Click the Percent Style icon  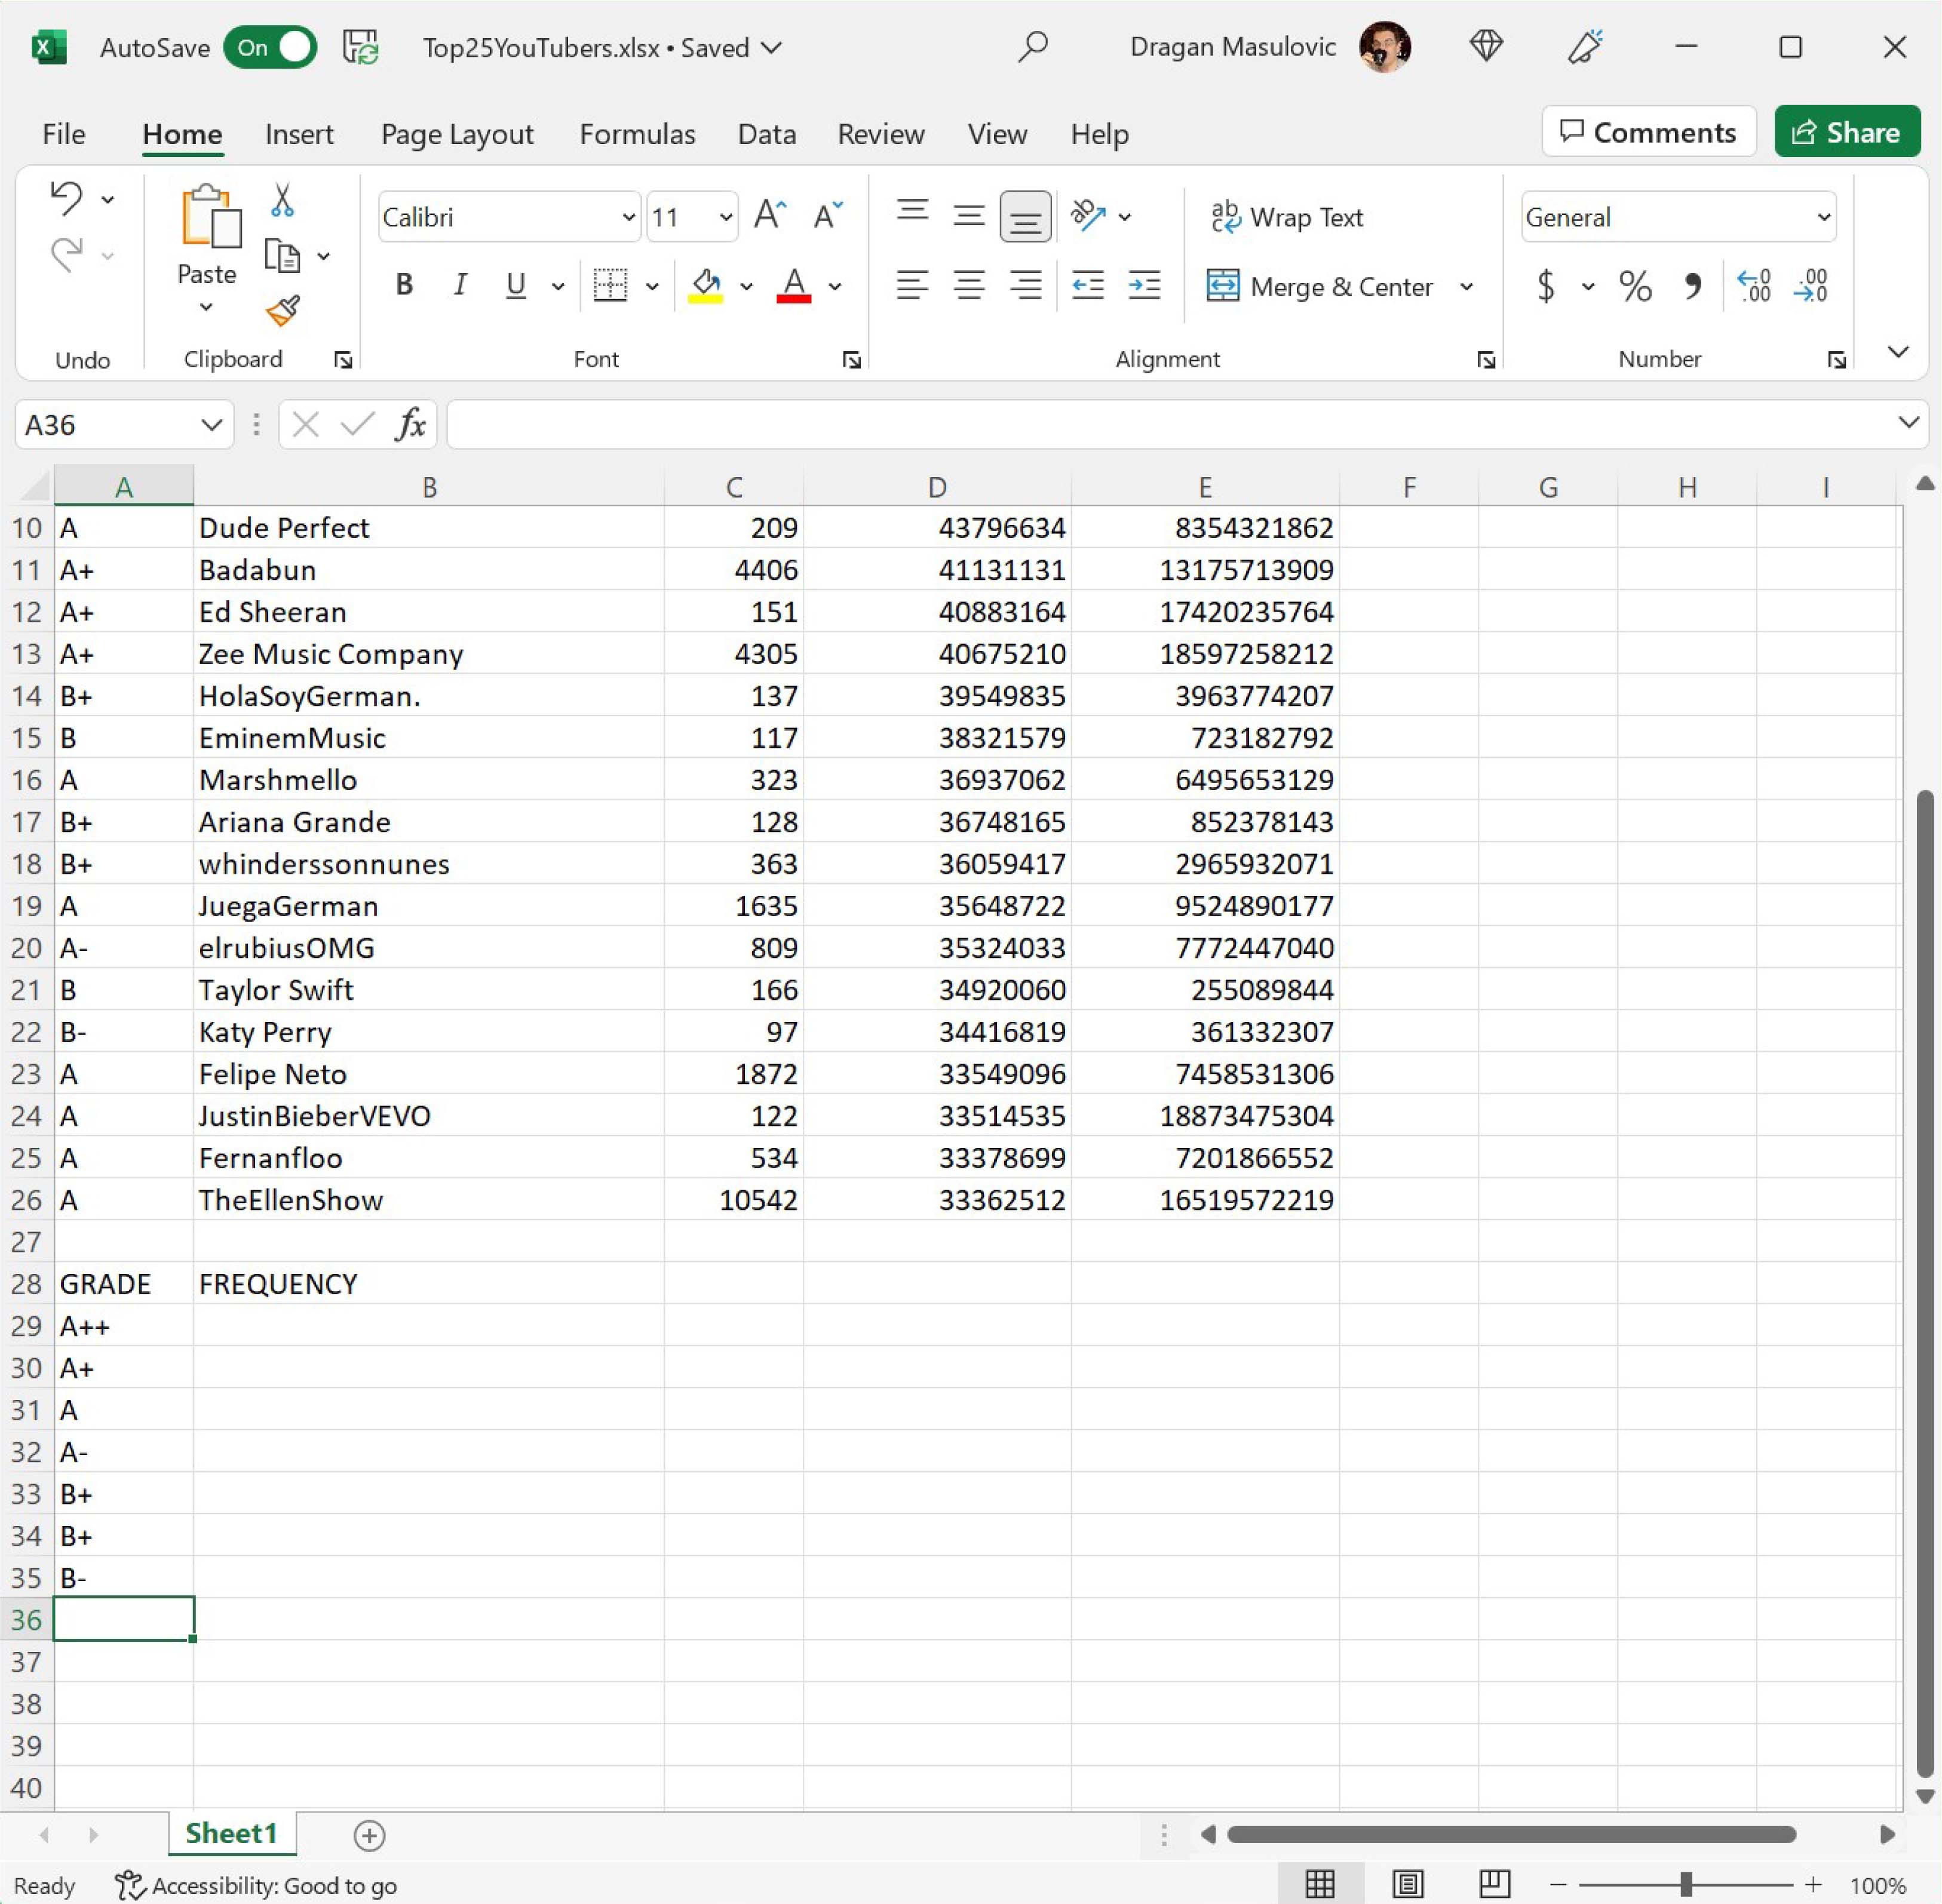1635,287
